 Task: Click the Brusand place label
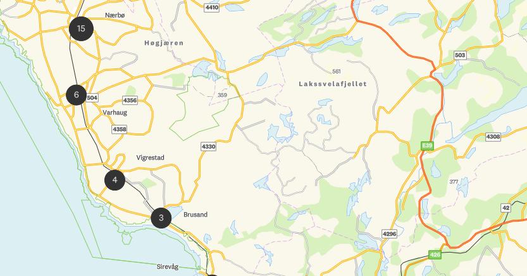pos(195,215)
